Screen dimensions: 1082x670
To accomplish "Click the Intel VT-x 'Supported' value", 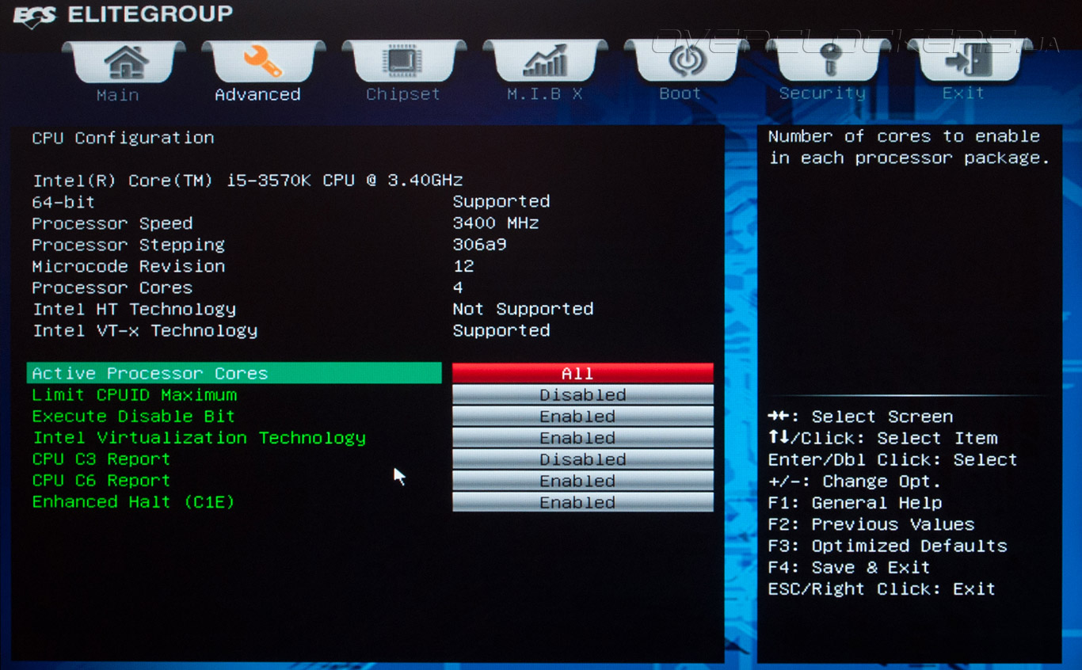I will (501, 330).
